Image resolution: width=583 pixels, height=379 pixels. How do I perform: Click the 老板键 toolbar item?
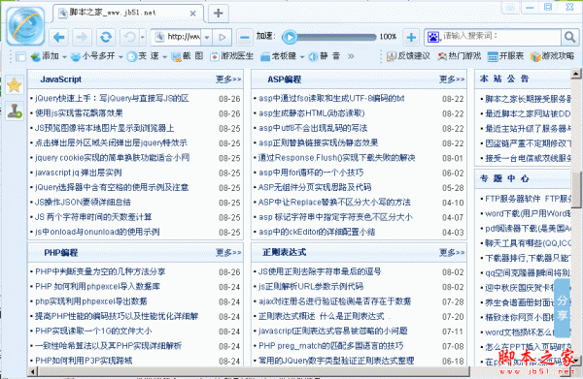279,56
